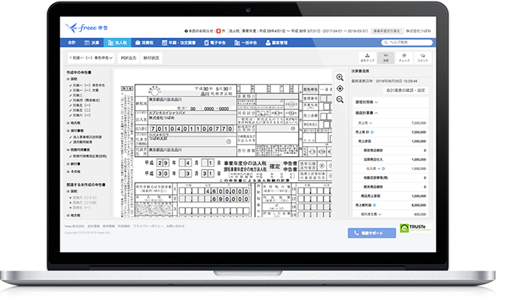Click the PDF出力 button
532x297 pixels.
tap(130, 56)
